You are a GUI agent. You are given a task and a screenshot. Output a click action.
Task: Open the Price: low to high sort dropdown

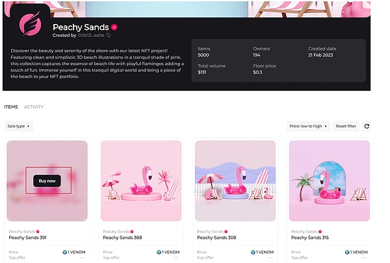coord(308,126)
